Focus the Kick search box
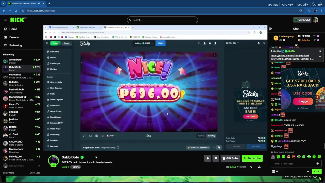The width and height of the screenshot is (325, 183). (x=162, y=20)
